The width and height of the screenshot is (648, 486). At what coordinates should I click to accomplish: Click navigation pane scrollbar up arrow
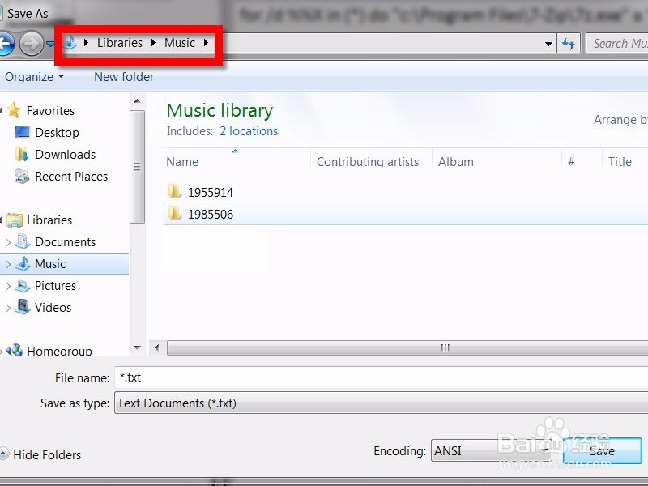pyautogui.click(x=137, y=101)
